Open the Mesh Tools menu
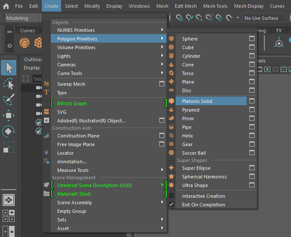 (215, 6)
